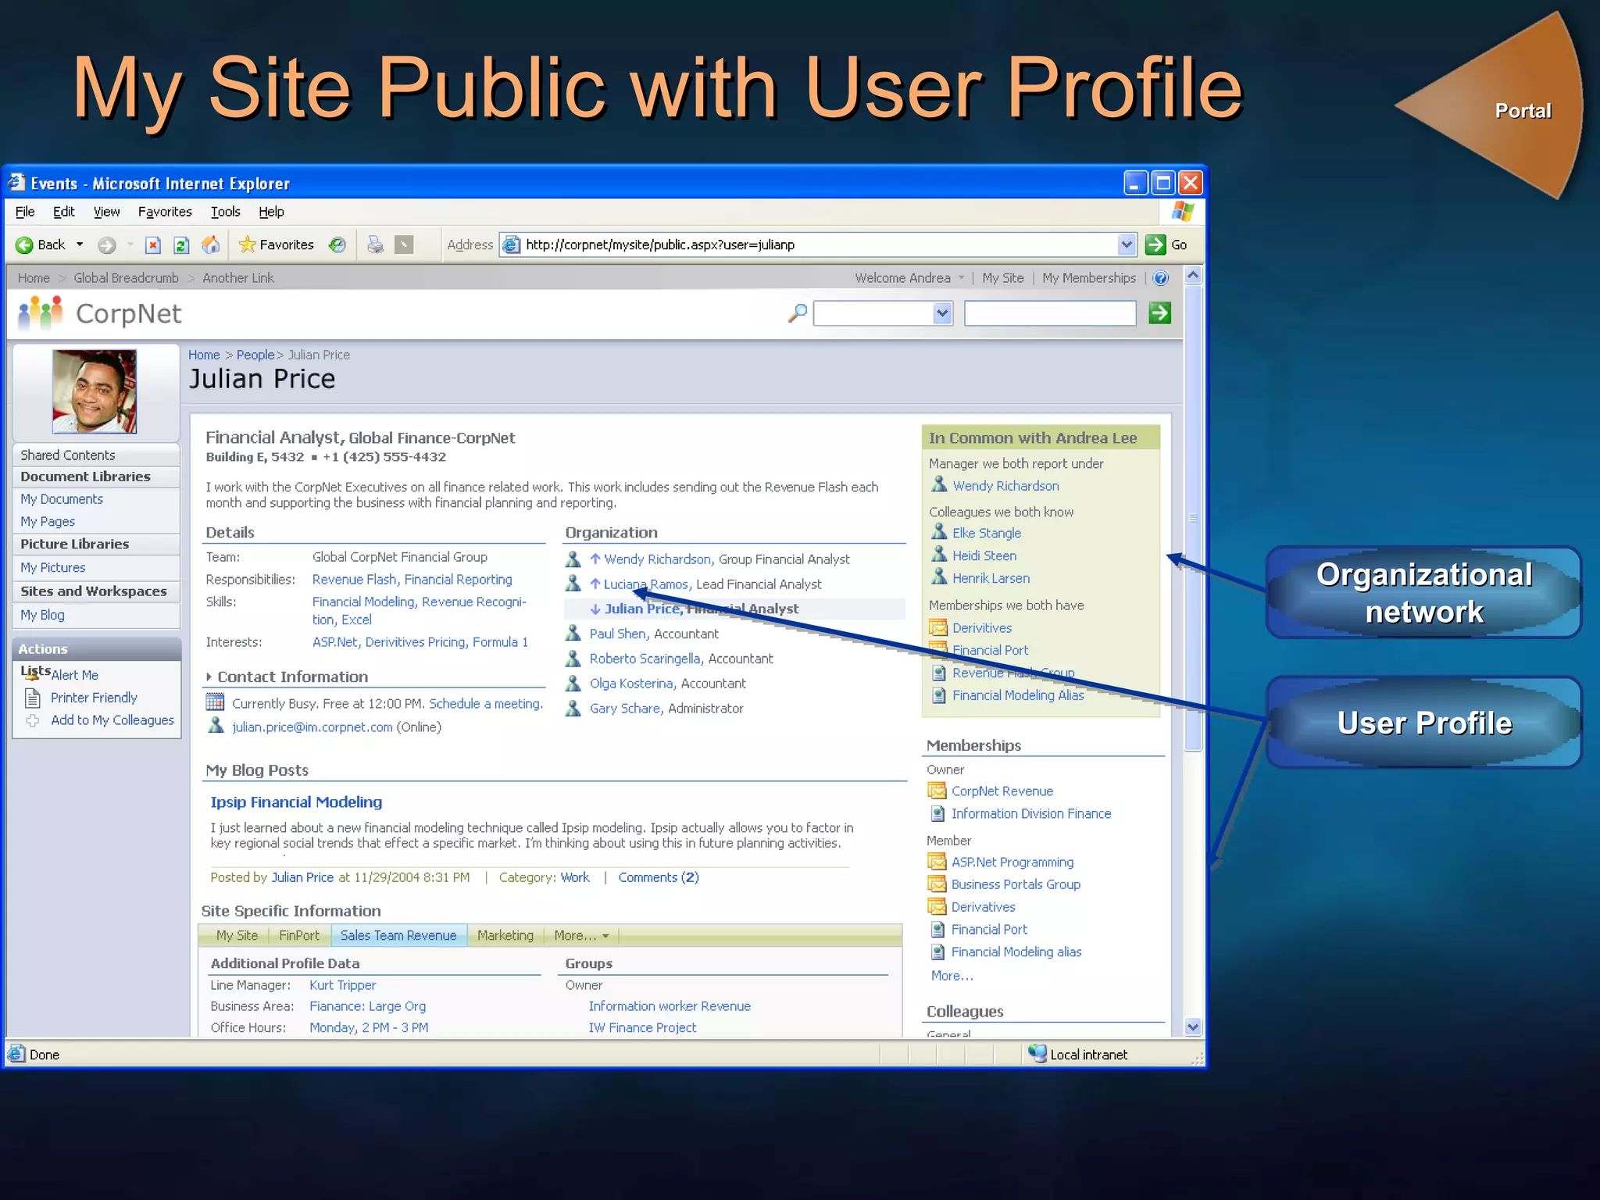Open the My Site tab in Site Specific Information
Viewport: 1600px width, 1200px height.
(237, 935)
